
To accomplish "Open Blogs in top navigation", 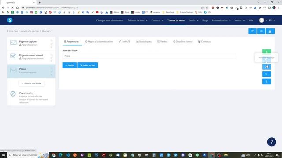I will coord(205,21).
